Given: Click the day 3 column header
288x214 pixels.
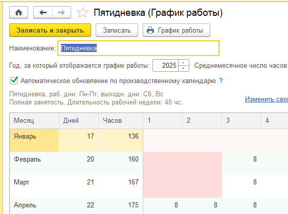Looking at the screenshot, I should point(241,121).
